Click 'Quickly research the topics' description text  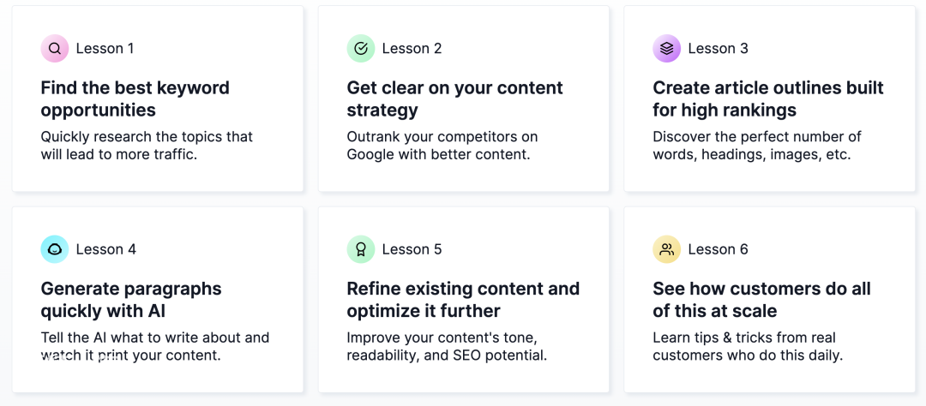pyautogui.click(x=147, y=146)
